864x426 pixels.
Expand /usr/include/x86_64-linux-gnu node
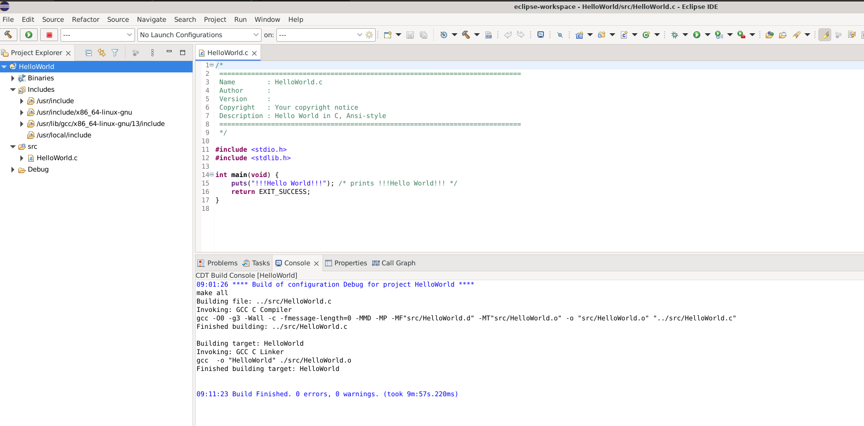[22, 112]
